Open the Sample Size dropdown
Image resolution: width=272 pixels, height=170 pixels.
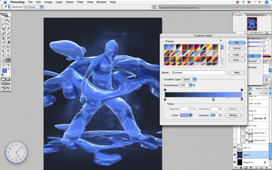pyautogui.click(x=33, y=7)
